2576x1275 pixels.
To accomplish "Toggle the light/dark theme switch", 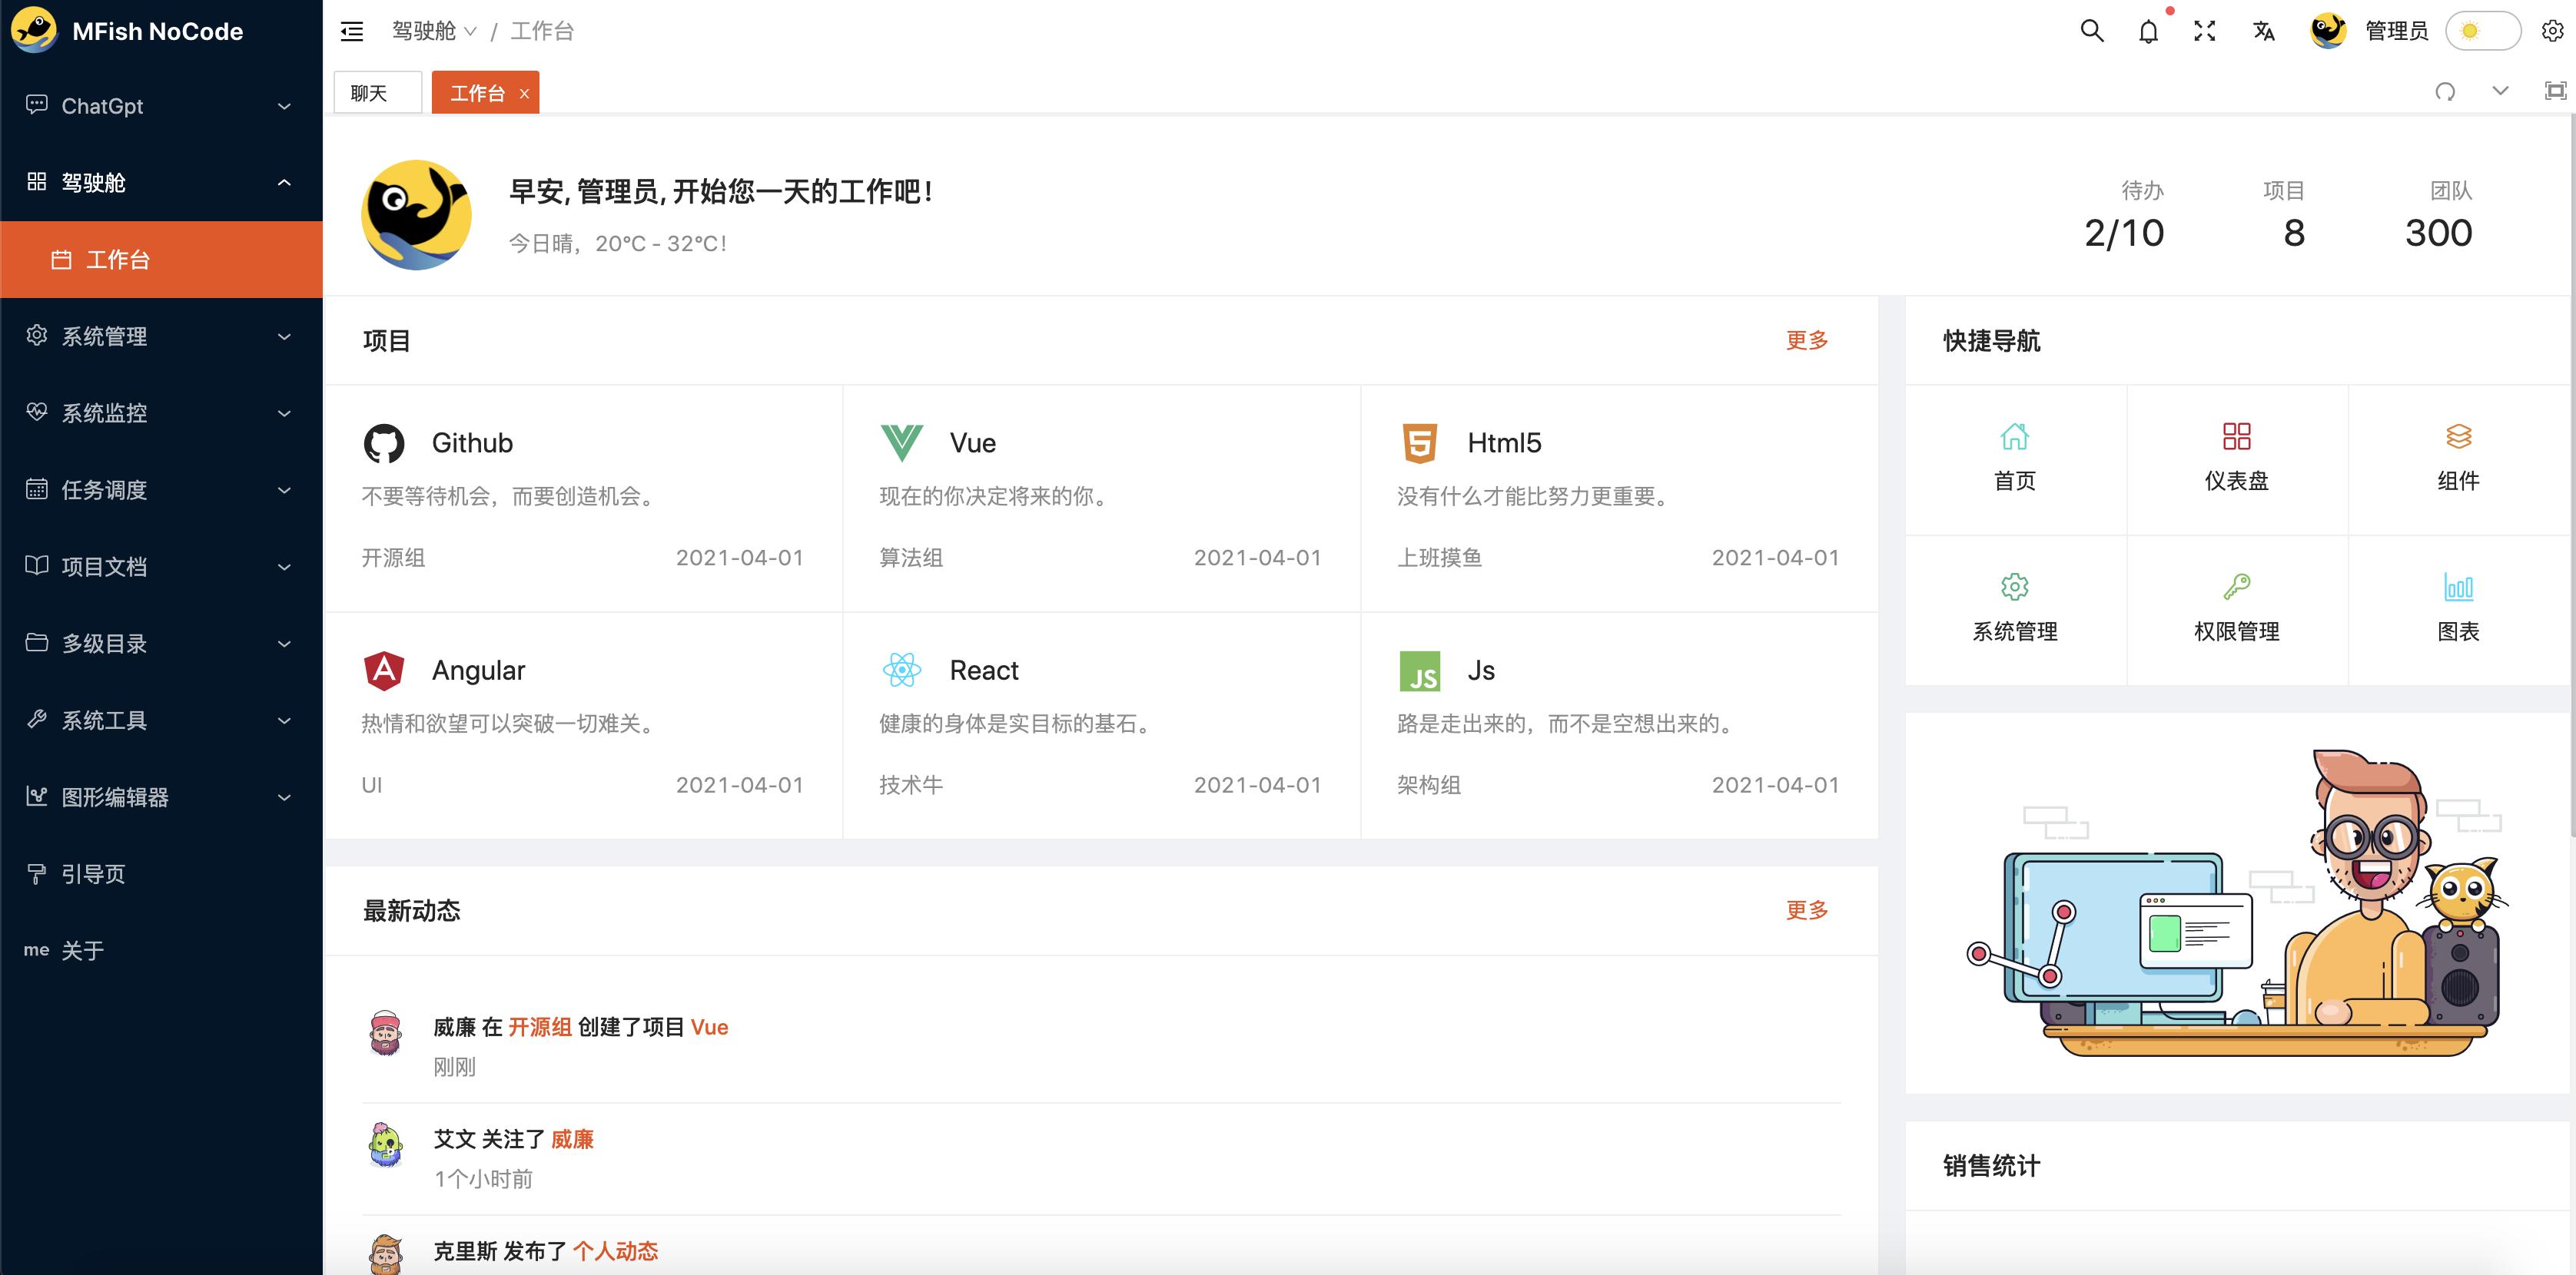I will pos(2483,31).
